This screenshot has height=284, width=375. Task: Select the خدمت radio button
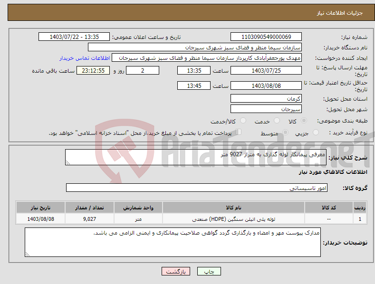tap(277, 121)
